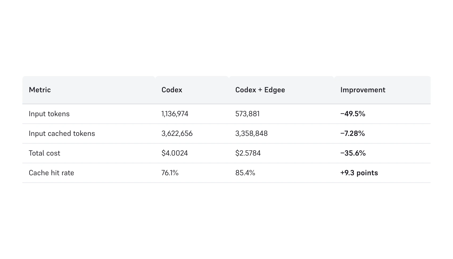Select the $4.0024 cost value

[174, 153]
